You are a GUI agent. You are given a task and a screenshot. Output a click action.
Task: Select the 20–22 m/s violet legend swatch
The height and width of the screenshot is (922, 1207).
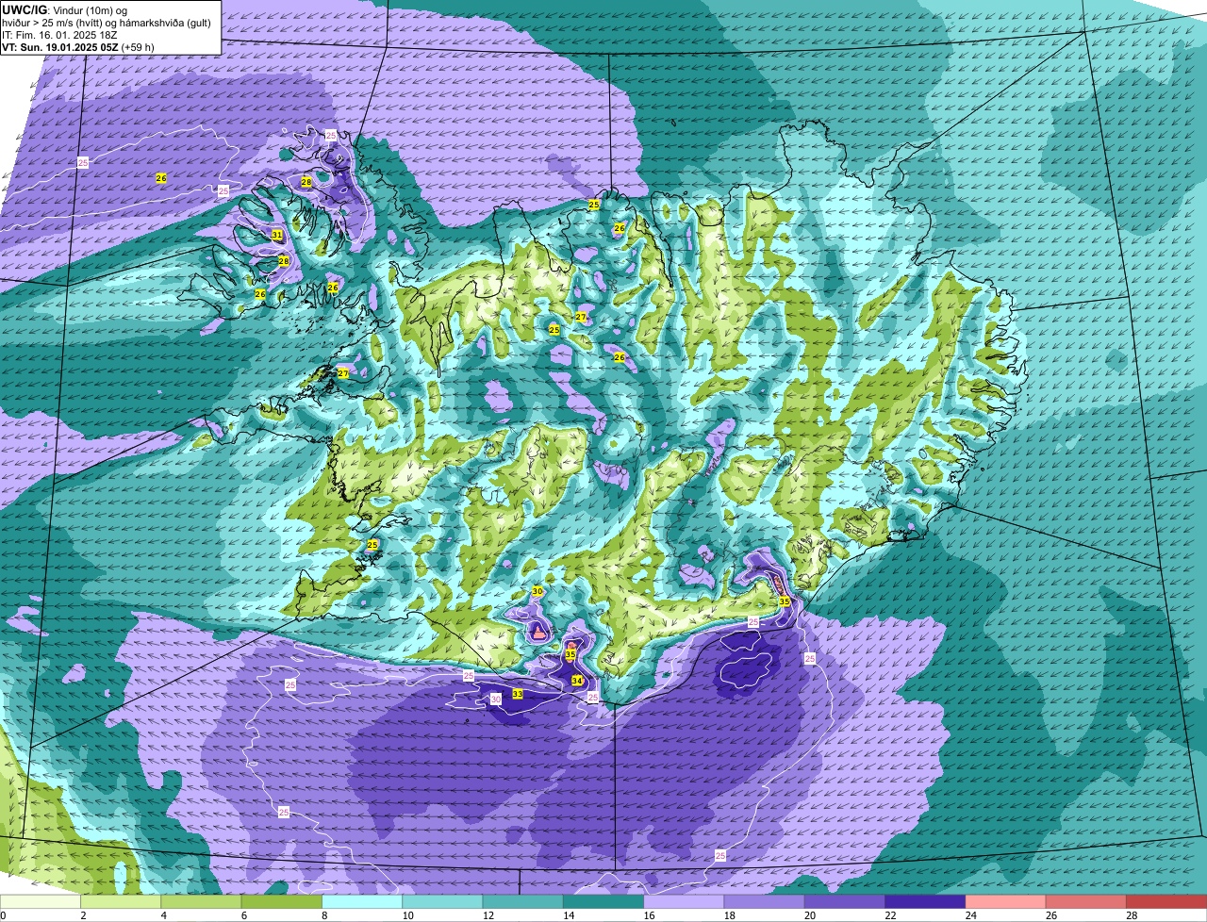click(x=845, y=901)
